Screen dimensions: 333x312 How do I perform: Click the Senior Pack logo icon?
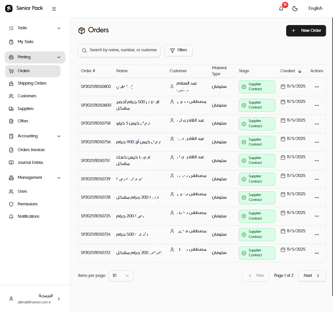tap(9, 8)
